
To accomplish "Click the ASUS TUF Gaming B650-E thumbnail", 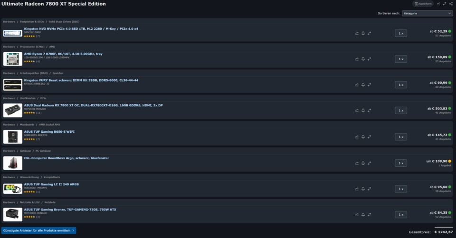I will [x=12, y=137].
